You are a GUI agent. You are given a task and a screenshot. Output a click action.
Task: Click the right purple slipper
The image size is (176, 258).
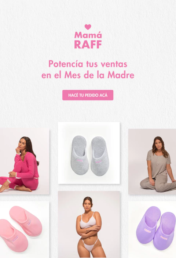click(x=165, y=231)
